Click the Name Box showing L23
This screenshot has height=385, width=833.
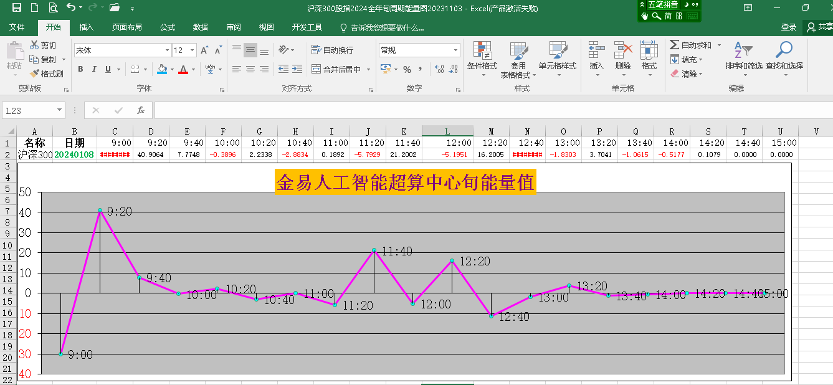tap(34, 110)
